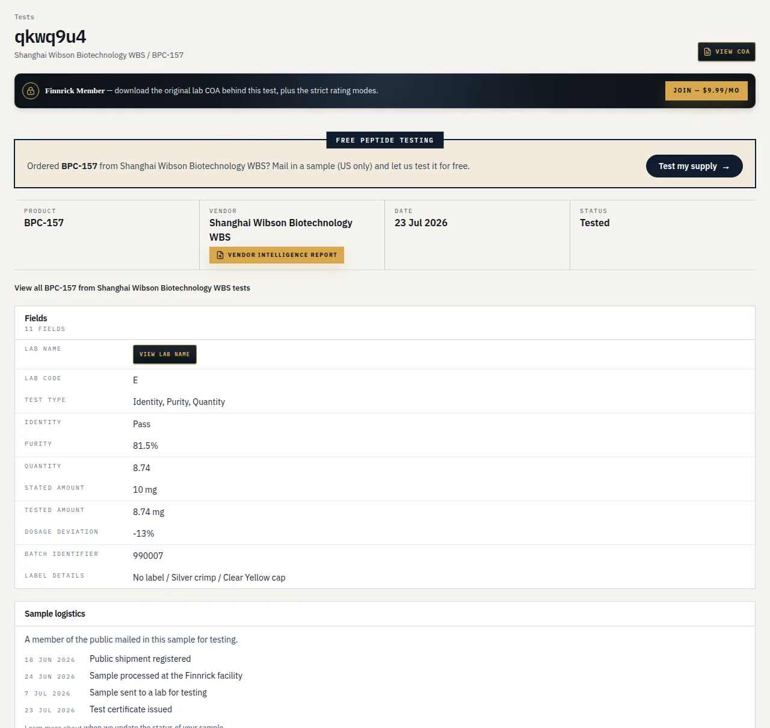Click the Finnrick Member text in banner
Image resolution: width=770 pixels, height=728 pixels.
coord(75,91)
